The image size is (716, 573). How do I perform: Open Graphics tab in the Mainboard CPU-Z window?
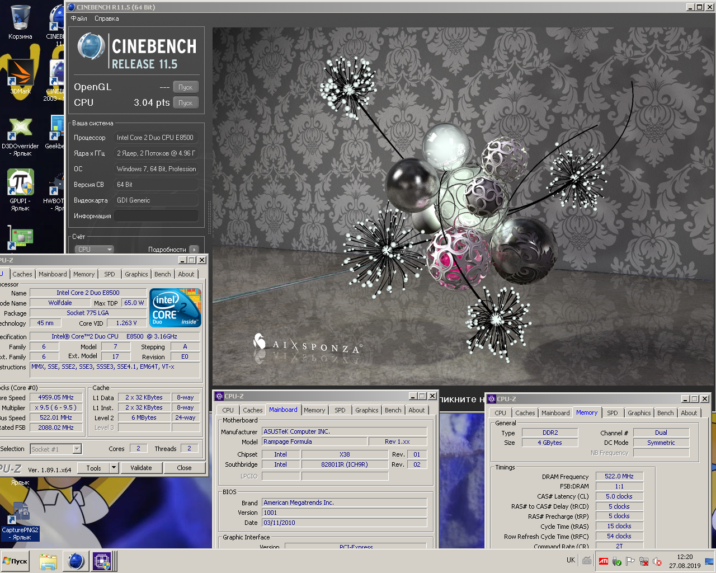(366, 410)
